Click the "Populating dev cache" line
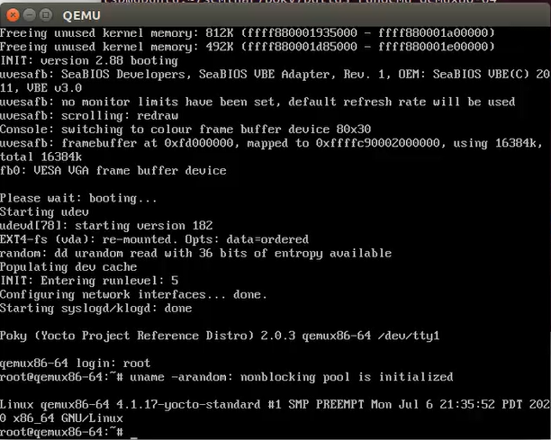 pos(68,267)
